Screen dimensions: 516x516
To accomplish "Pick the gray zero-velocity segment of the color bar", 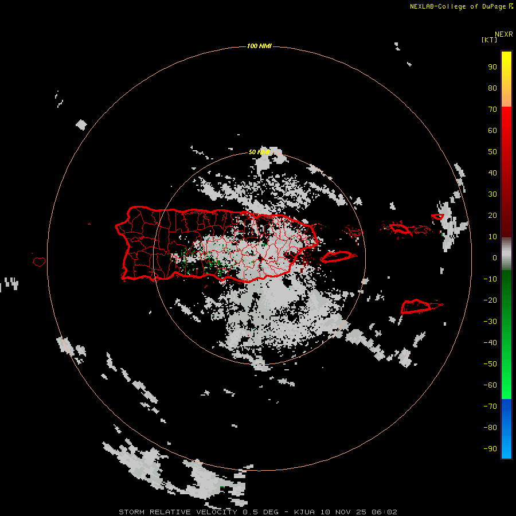I will pyautogui.click(x=506, y=254).
